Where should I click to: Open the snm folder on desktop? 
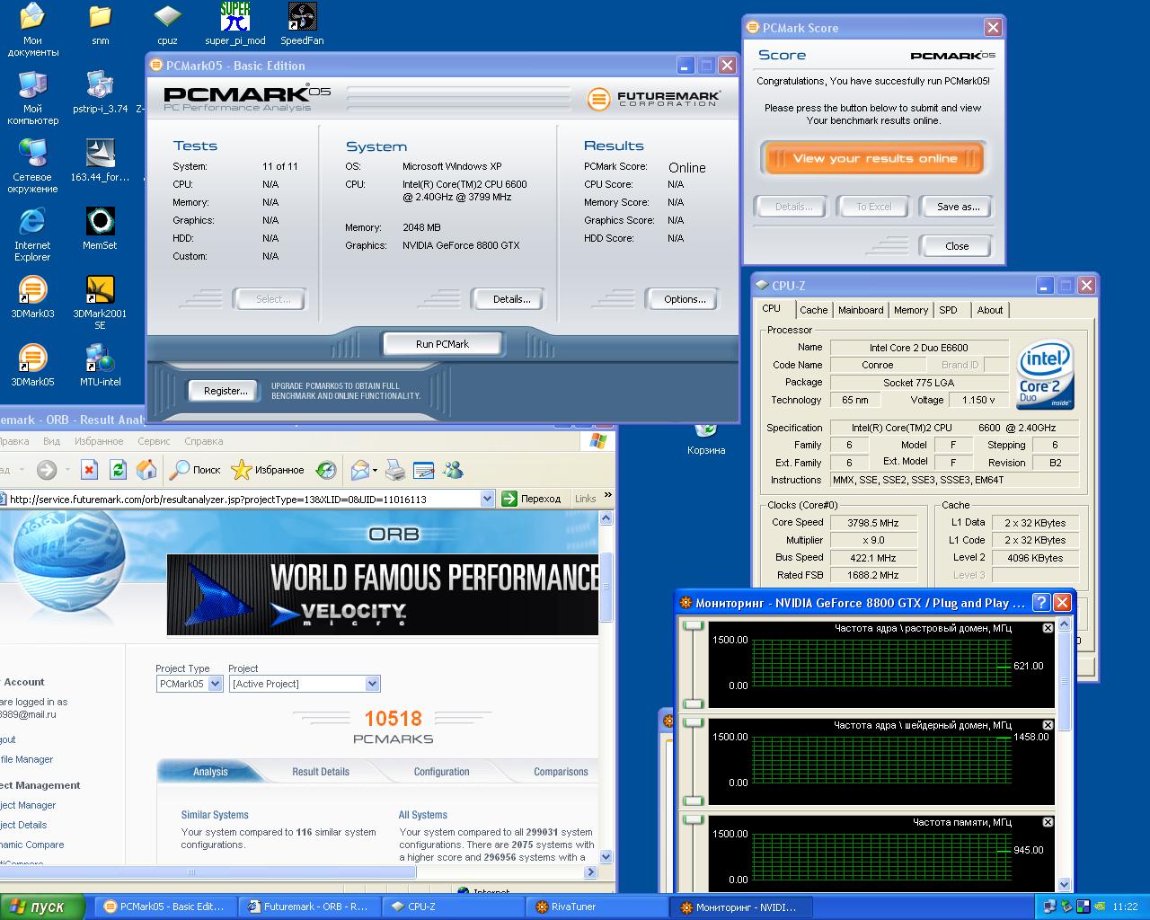101,24
